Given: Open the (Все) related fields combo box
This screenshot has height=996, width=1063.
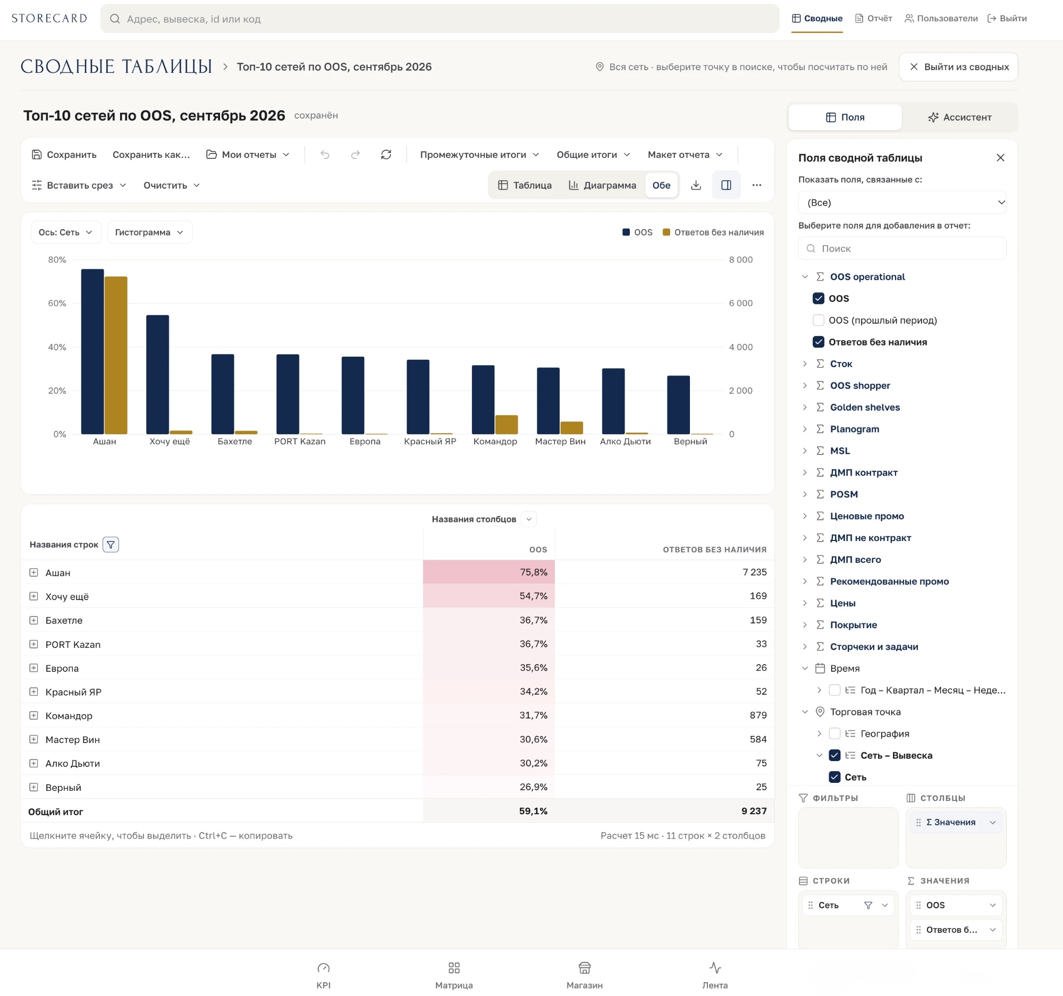Looking at the screenshot, I should coord(902,202).
